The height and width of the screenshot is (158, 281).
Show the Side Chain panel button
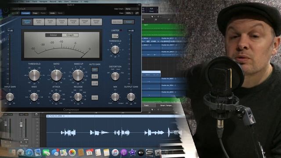pos(117,22)
